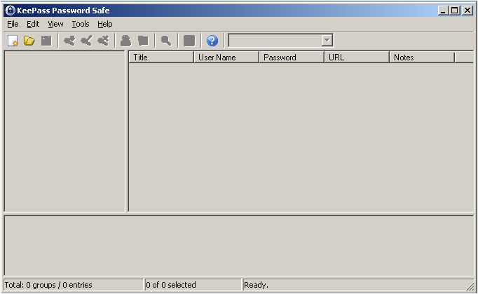Open the View menu

click(55, 24)
